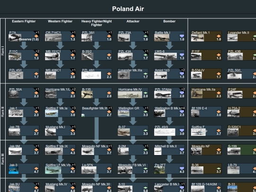Click the 'Eastern Fighter' column header

point(24,21)
